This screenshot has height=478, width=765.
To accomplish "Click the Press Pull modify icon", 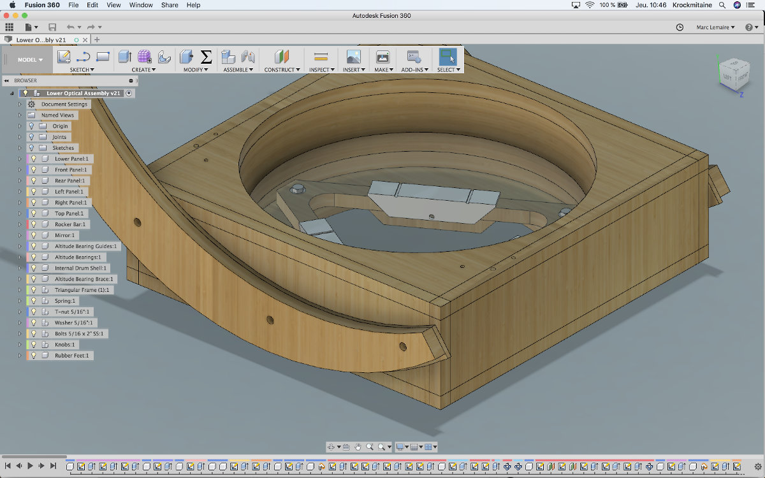I will [186, 57].
